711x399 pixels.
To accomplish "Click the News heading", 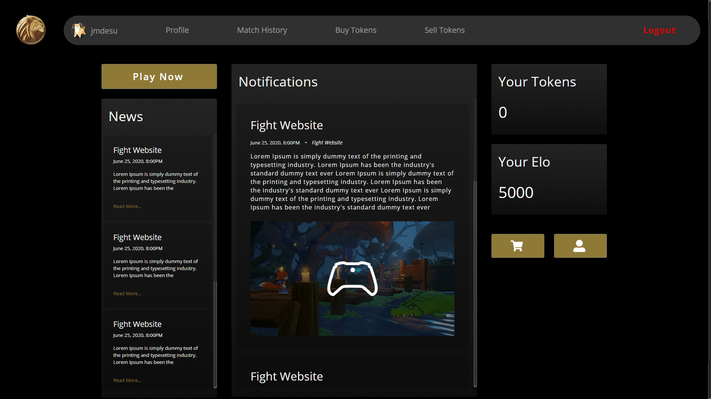I will click(126, 116).
